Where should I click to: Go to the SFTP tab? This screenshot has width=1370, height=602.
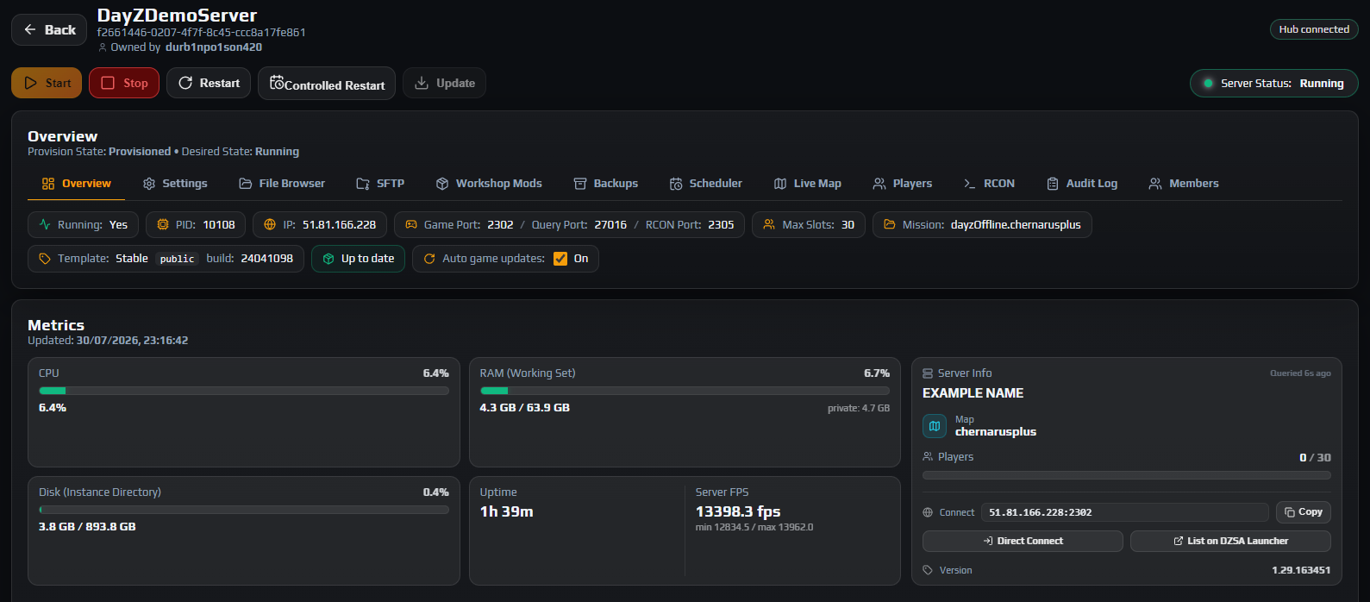pos(380,184)
